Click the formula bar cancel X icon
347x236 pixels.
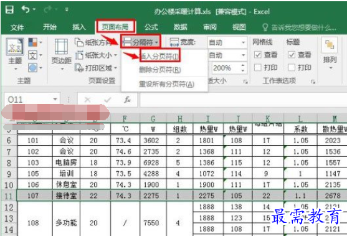pos(87,100)
